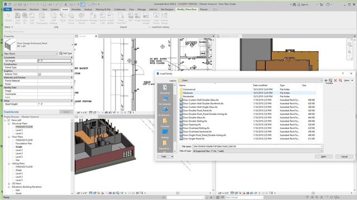The width and height of the screenshot is (357, 200).
Task: Click the DWF Markup ribbon icon
Action: point(54,18)
